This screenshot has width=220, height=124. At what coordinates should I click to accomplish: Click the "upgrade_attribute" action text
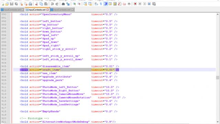coord(56,77)
